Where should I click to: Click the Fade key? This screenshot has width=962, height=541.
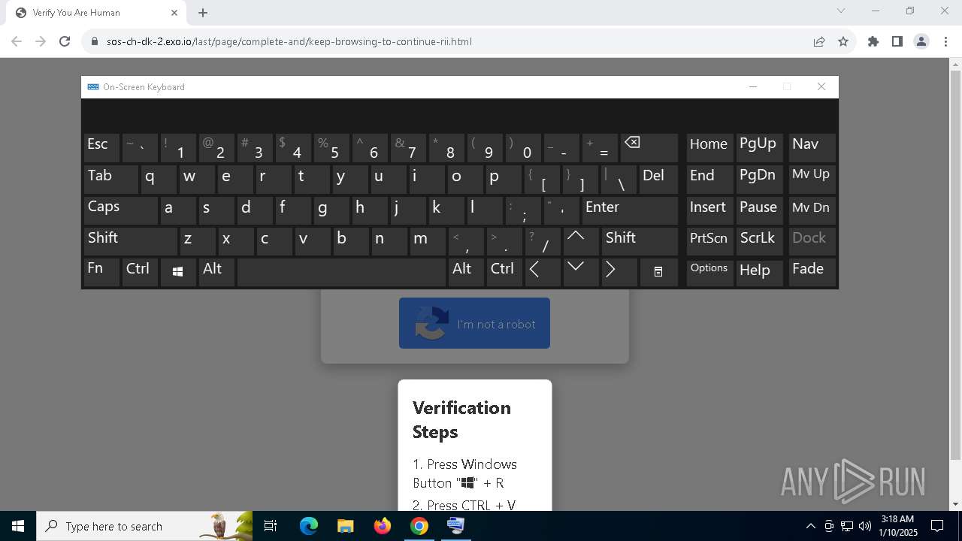[812, 271]
